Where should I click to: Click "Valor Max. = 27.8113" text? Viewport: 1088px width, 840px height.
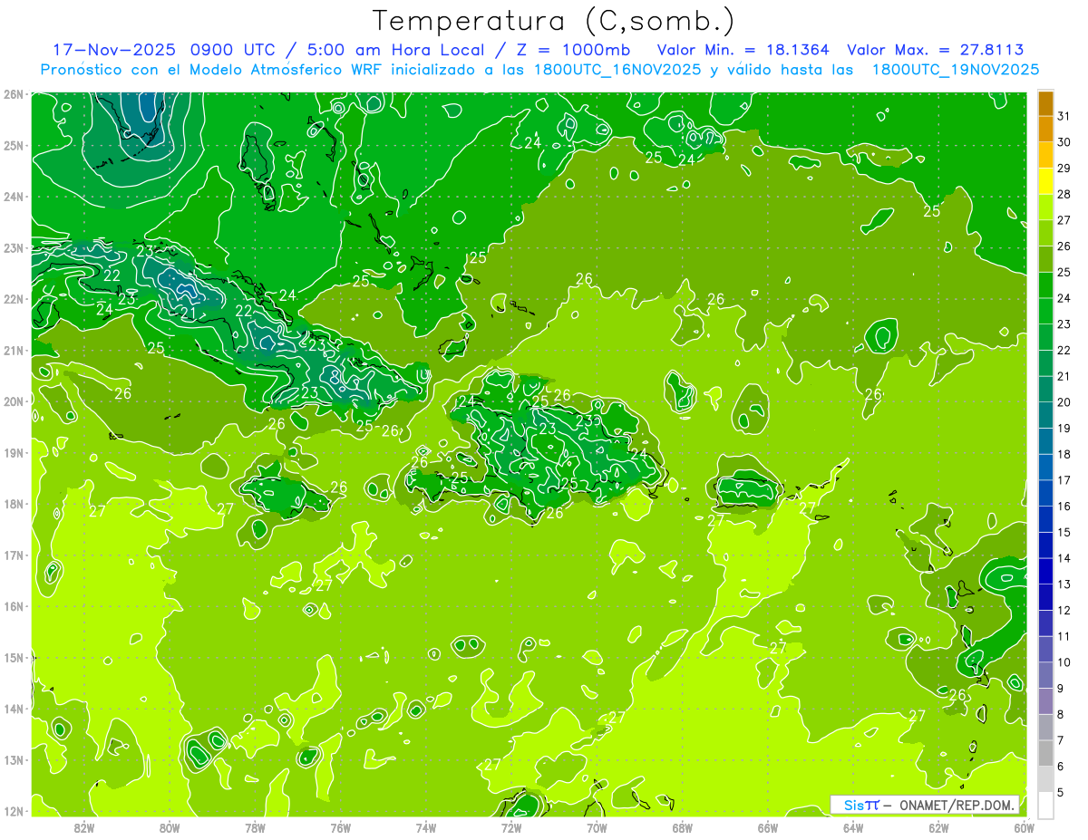coord(936,50)
